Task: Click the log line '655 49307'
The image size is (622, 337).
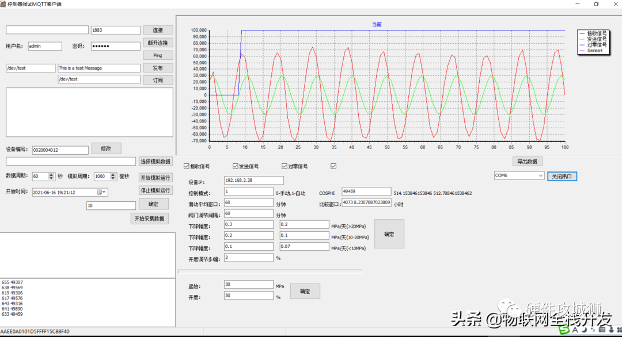Action: [x=12, y=283]
